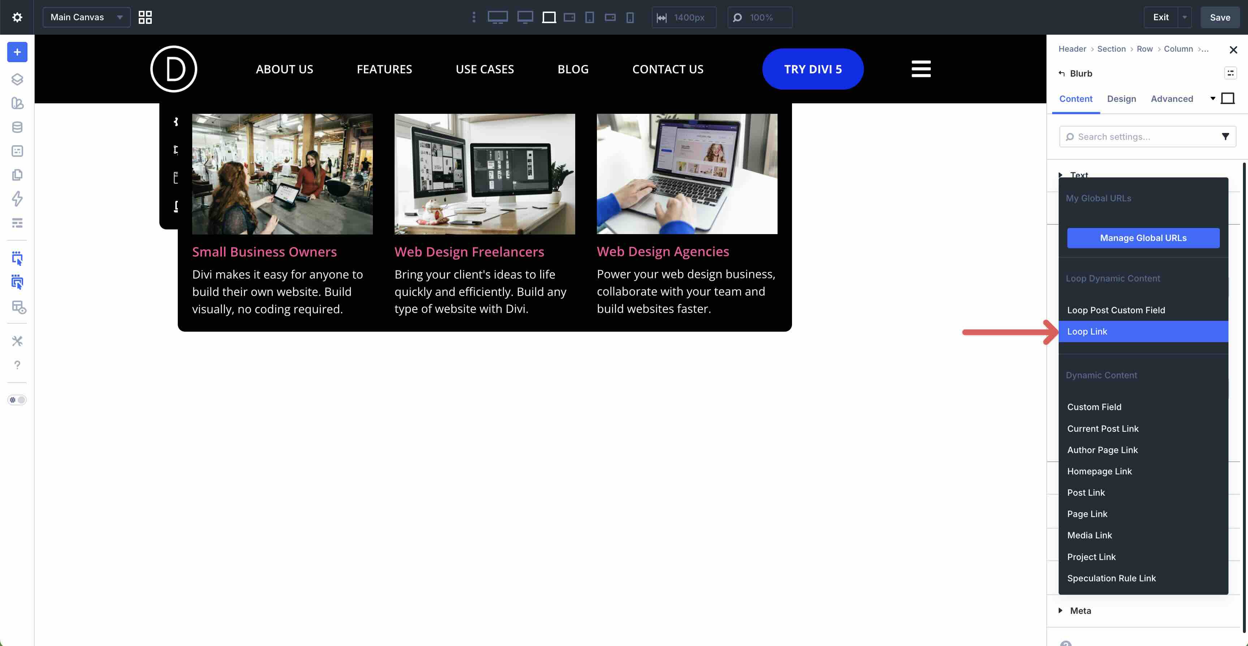
Task: Select the desktop preview icon in the toolbar
Action: (498, 17)
